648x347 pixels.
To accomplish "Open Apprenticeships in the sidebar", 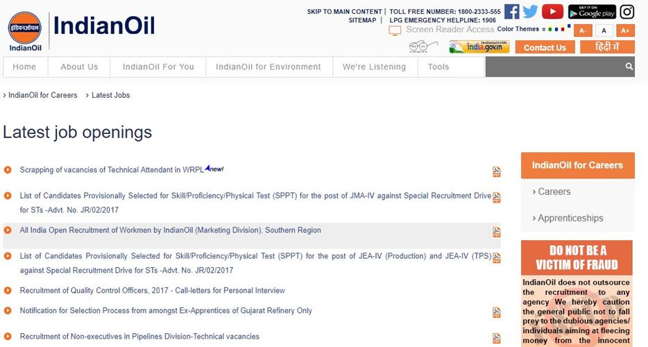I will 570,218.
